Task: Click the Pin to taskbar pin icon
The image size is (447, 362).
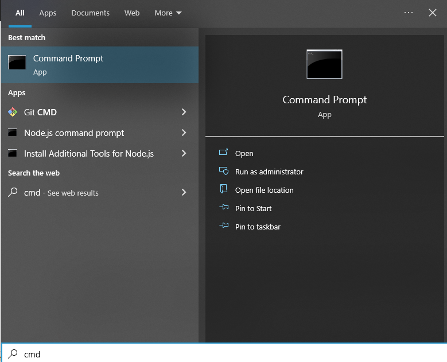Action: click(x=224, y=225)
